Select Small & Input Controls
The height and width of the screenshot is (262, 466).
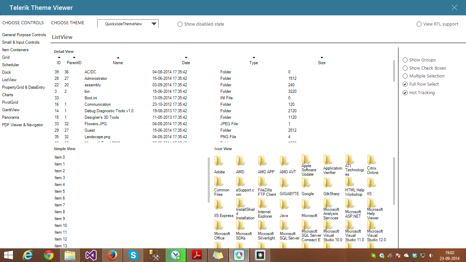(x=21, y=42)
